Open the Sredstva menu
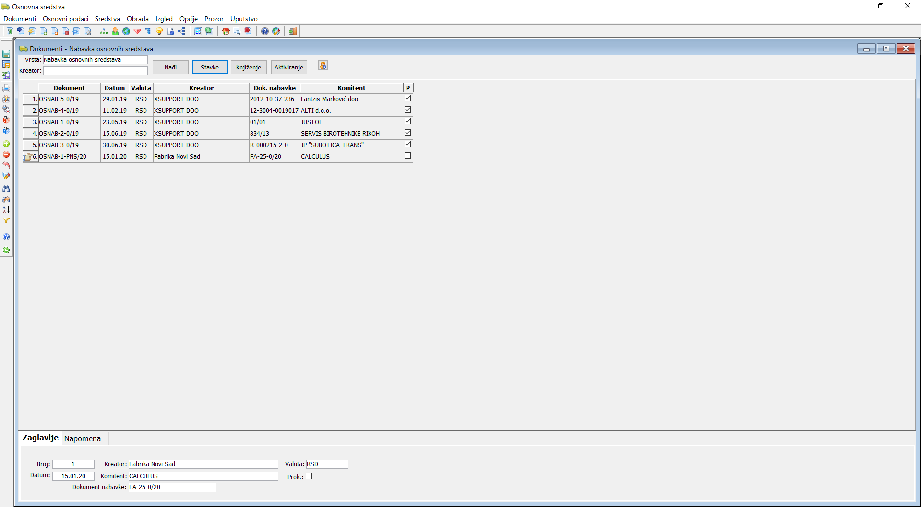The height and width of the screenshot is (507, 921). (107, 19)
